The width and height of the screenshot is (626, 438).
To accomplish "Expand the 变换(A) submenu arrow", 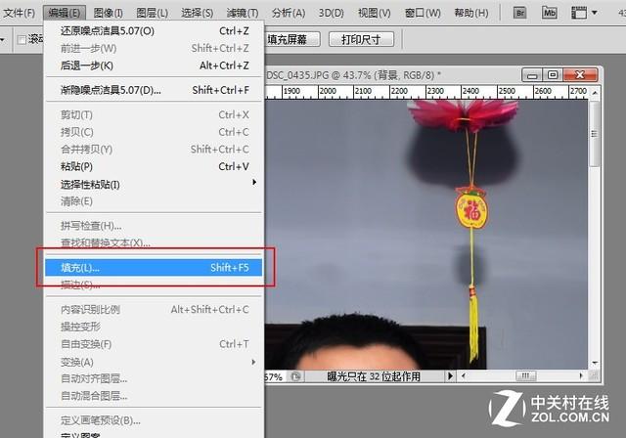I will tap(254, 362).
